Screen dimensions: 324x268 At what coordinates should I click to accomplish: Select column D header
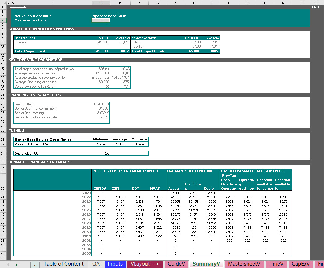pyautogui.click(x=101, y=3)
